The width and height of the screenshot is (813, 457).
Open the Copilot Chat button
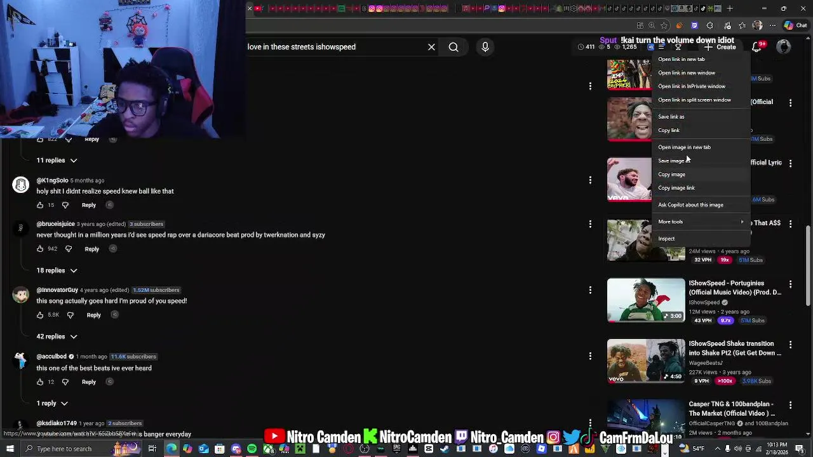coord(795,25)
